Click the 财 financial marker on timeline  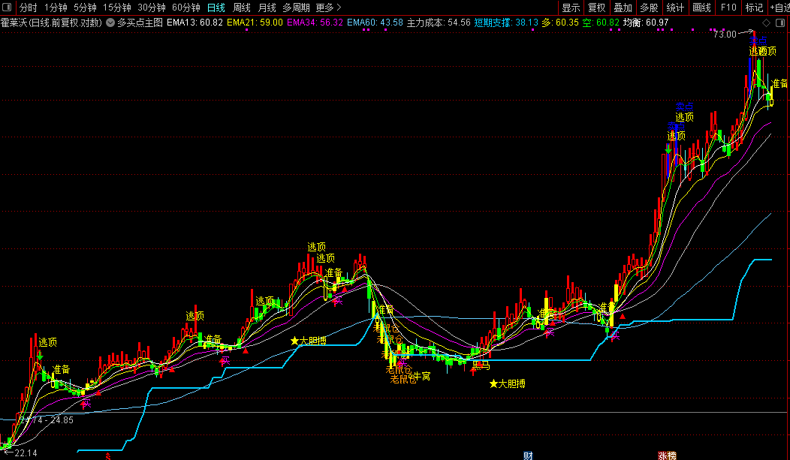coord(528,455)
